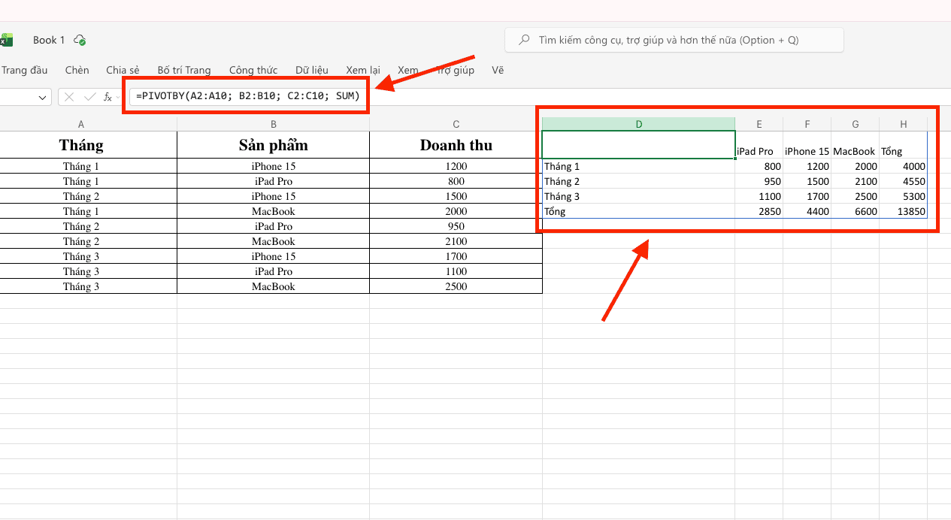The width and height of the screenshot is (951, 520).
Task: Open the Chèn tab
Action: coord(77,70)
